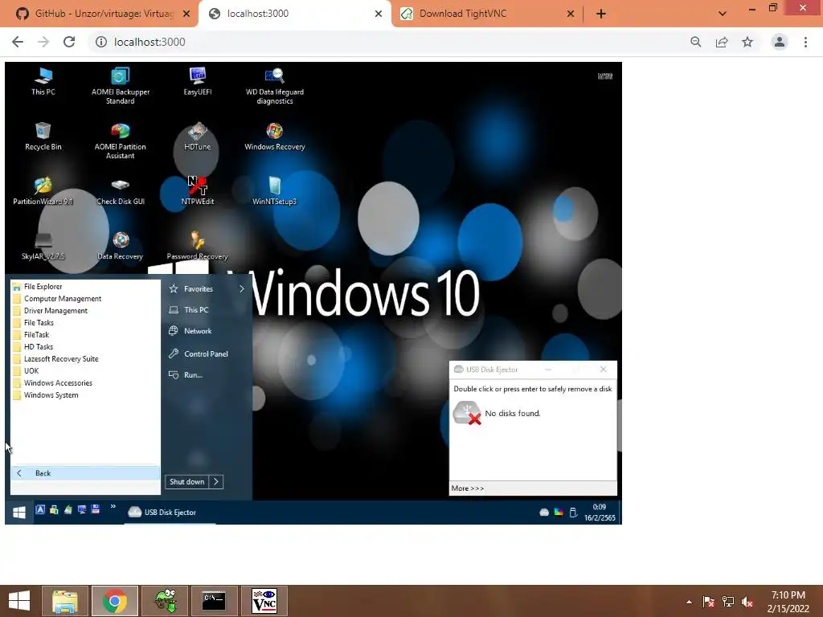The height and width of the screenshot is (617, 823).
Task: Open SkyIAR desktop icon
Action: 43,246
